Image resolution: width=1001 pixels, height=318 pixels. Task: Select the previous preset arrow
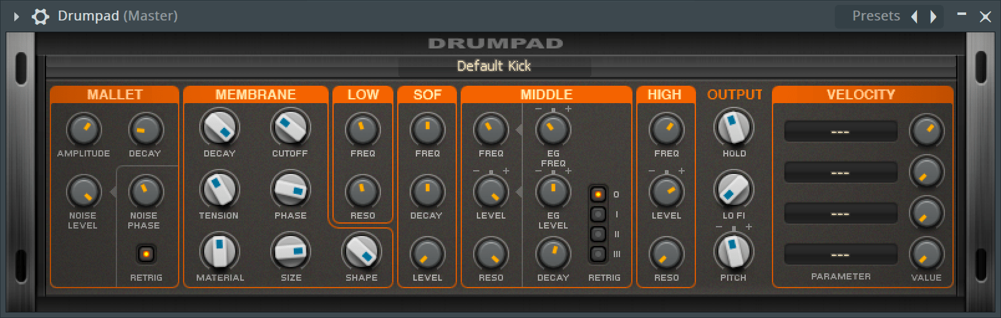point(914,17)
